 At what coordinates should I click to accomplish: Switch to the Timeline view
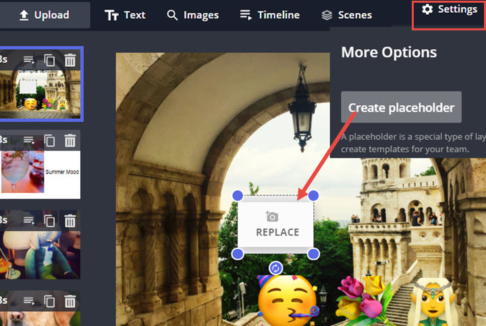pyautogui.click(x=269, y=15)
